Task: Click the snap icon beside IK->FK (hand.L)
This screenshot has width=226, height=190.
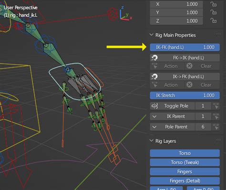Action: tap(154, 77)
